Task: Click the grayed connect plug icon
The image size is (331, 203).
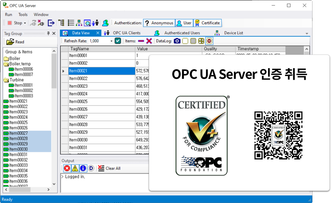Action: click(x=33, y=23)
